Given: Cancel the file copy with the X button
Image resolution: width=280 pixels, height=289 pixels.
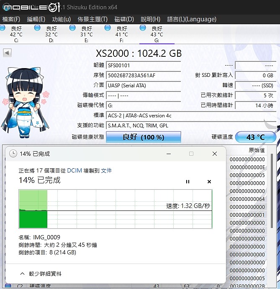Looking at the screenshot, I should (x=209, y=182).
